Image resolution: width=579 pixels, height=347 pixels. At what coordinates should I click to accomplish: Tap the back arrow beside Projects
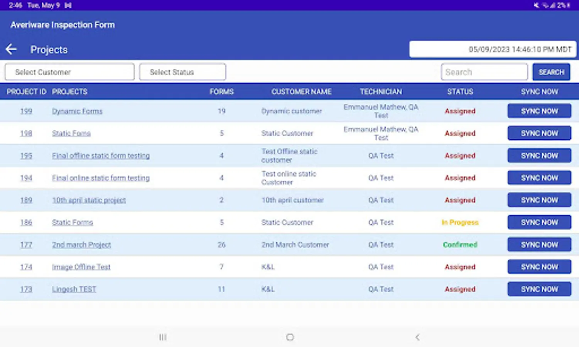pyautogui.click(x=11, y=49)
